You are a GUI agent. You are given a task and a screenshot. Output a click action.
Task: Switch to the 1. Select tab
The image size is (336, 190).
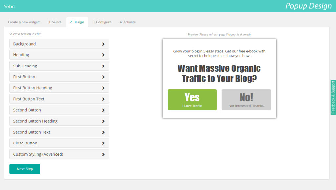tap(55, 22)
